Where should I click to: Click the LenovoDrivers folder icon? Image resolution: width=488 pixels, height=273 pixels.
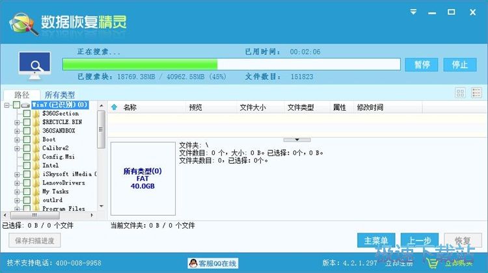(36, 183)
